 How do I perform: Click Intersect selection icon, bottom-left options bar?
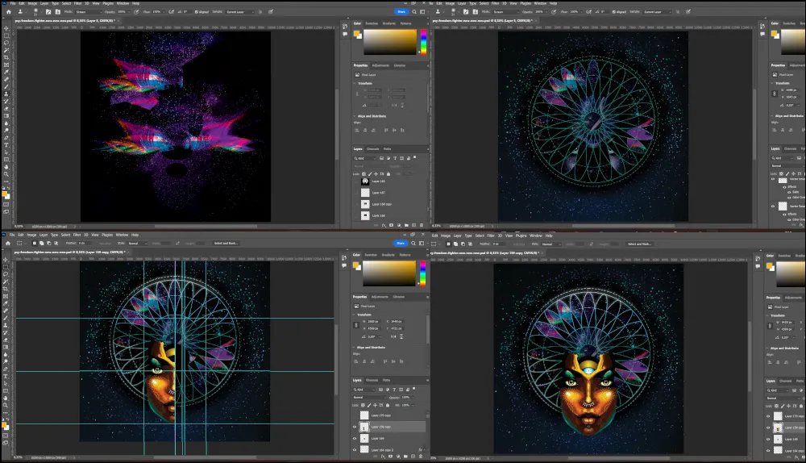click(56, 243)
